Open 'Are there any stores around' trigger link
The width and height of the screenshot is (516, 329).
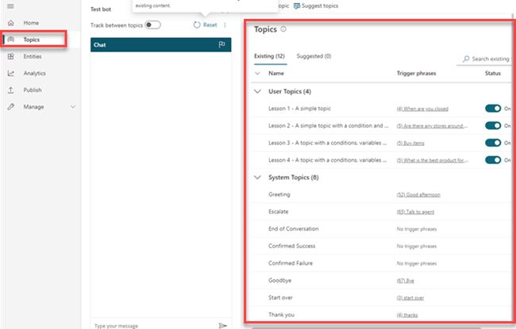click(x=432, y=126)
